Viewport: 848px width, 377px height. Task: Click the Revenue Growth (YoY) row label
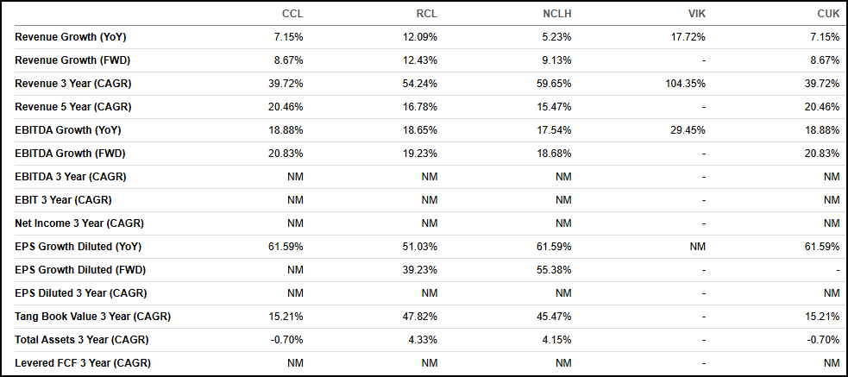click(71, 37)
